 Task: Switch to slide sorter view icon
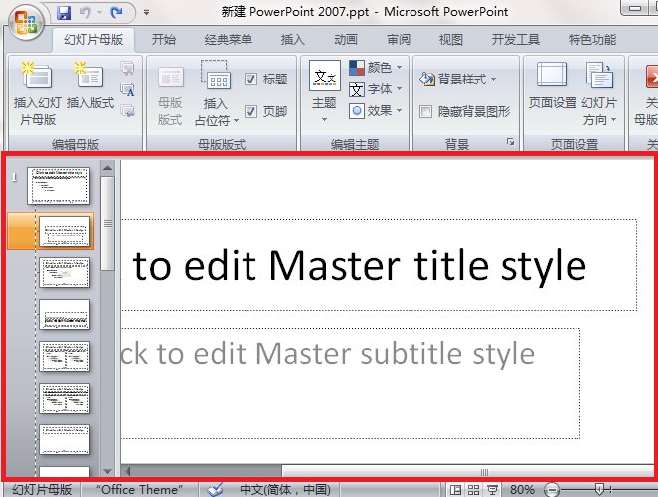coord(473,489)
